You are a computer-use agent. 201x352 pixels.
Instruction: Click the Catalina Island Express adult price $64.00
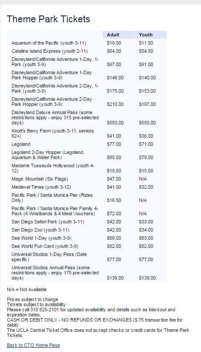click(x=114, y=51)
